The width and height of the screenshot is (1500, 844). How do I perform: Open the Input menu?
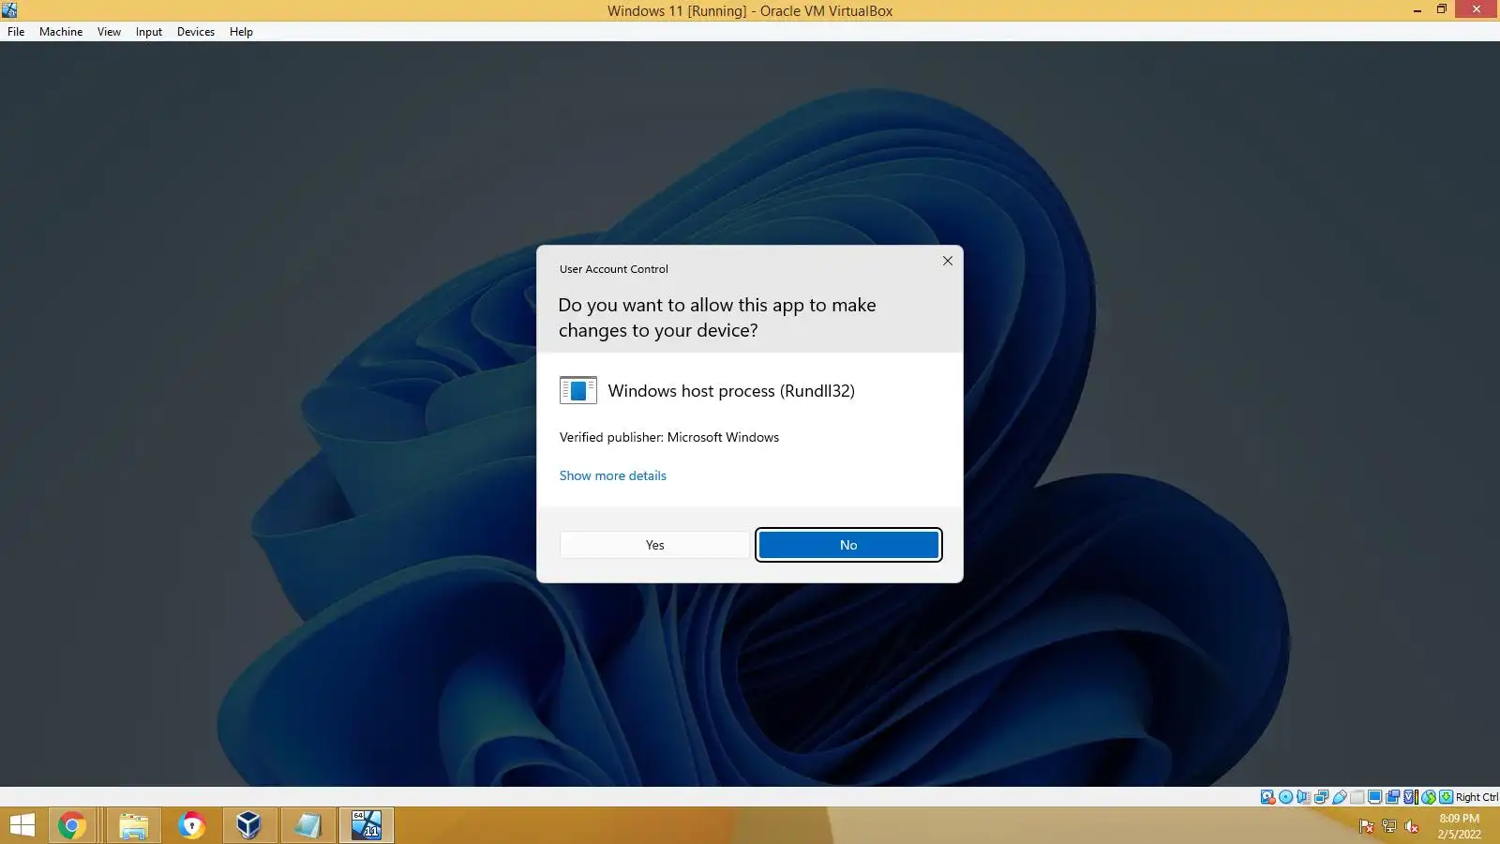tap(149, 32)
